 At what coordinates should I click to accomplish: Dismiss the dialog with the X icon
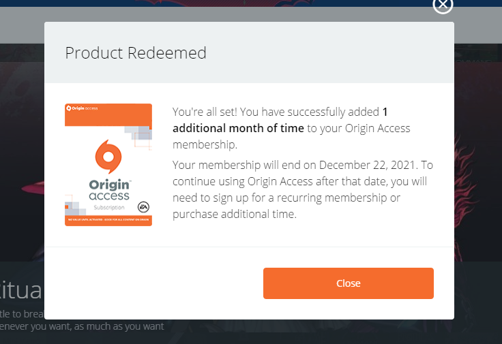point(443,5)
